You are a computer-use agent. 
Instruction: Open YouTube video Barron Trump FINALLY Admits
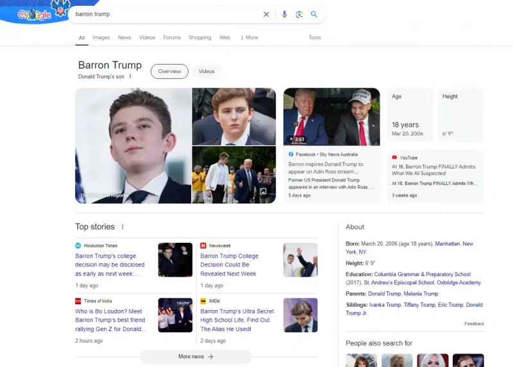pyautogui.click(x=436, y=176)
